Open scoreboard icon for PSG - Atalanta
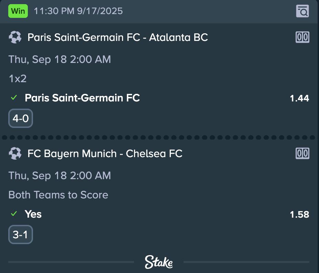The image size is (319, 273). tap(302, 37)
